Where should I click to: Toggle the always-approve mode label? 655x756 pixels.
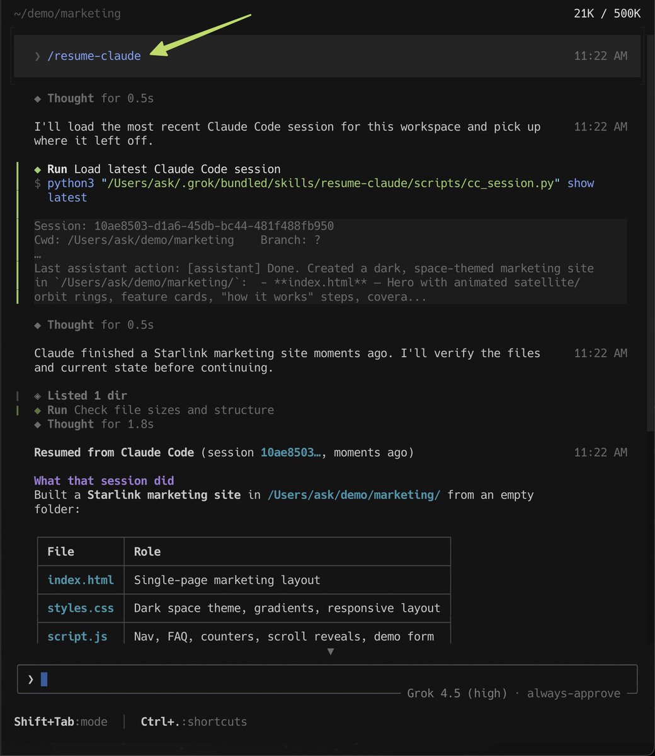coord(573,693)
